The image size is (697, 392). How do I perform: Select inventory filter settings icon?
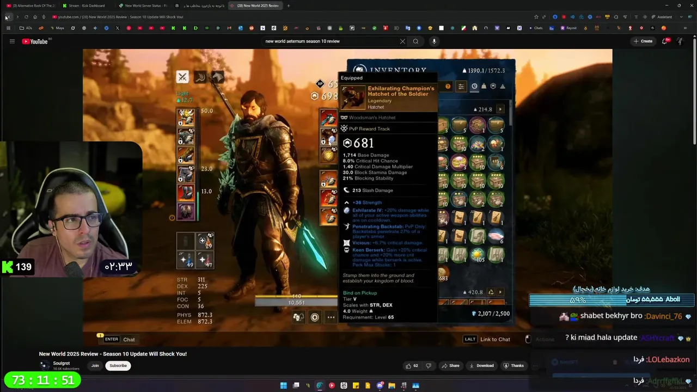click(x=461, y=86)
